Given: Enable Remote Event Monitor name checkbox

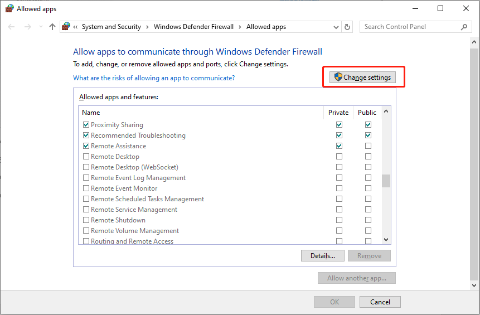Looking at the screenshot, I should pos(86,188).
